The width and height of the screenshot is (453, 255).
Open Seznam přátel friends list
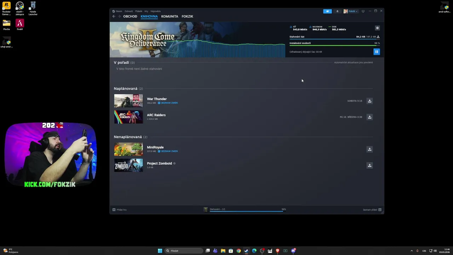tap(372, 210)
